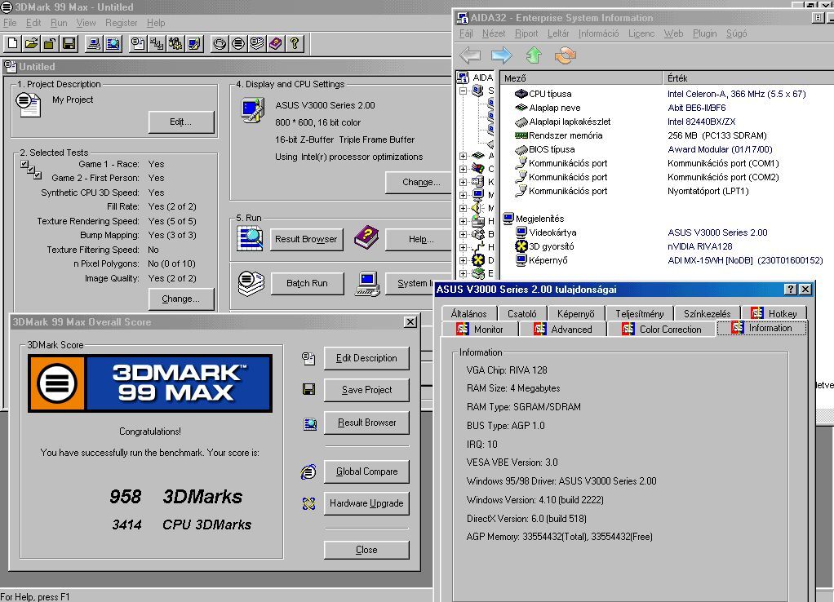Switch to the Hotkey tab
The width and height of the screenshot is (834, 602).
774,313
